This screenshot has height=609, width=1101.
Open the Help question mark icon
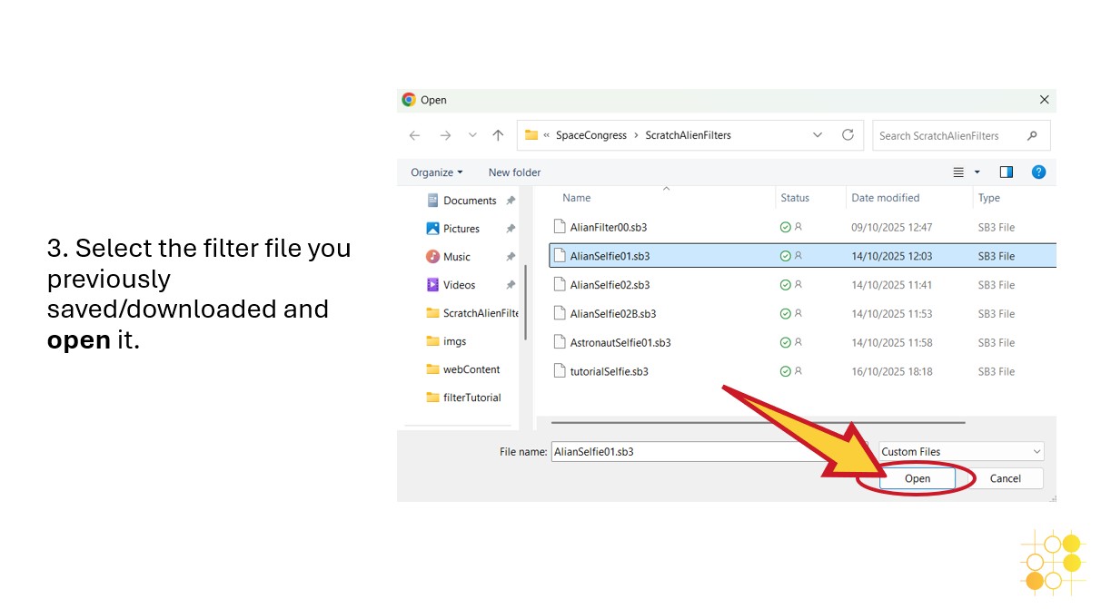point(1038,172)
